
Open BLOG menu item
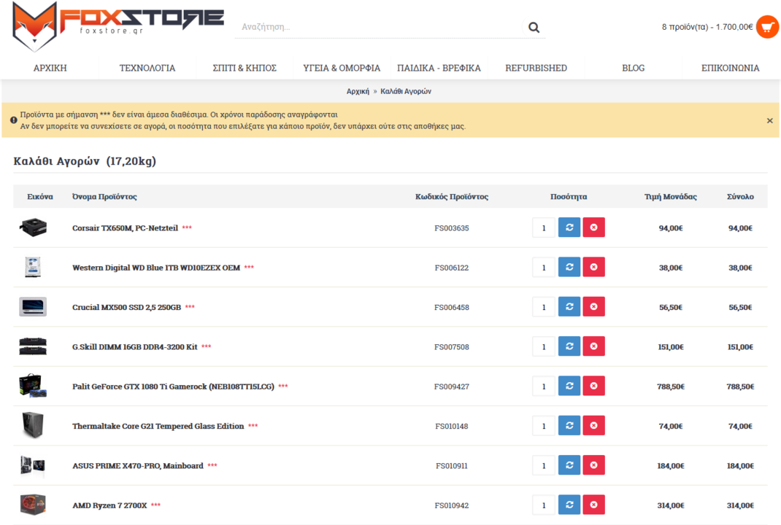click(633, 68)
